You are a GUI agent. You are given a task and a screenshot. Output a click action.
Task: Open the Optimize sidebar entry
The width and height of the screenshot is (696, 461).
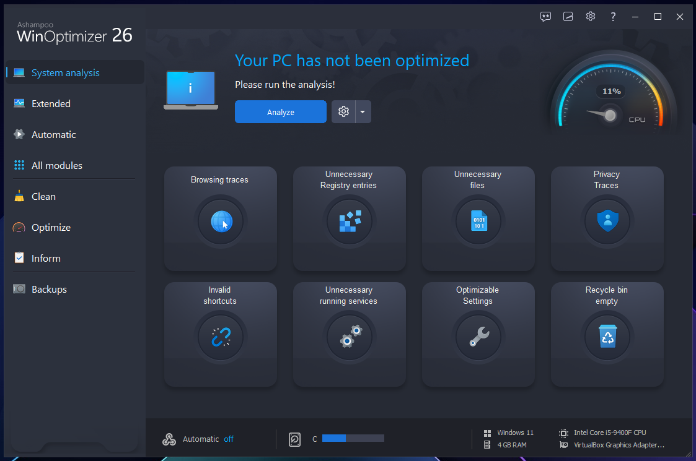51,227
